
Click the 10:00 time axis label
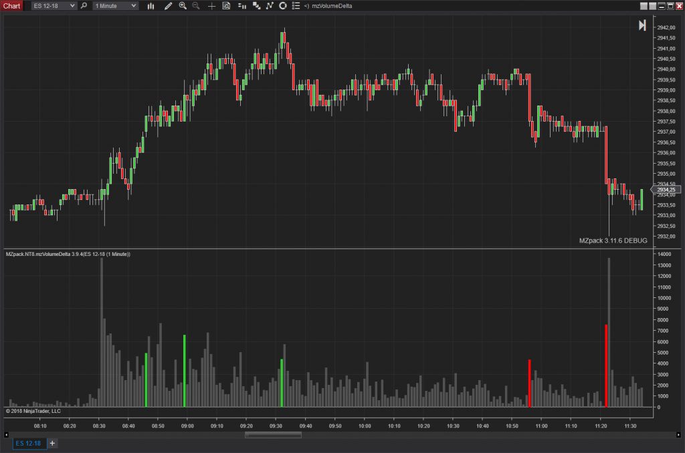coord(365,426)
